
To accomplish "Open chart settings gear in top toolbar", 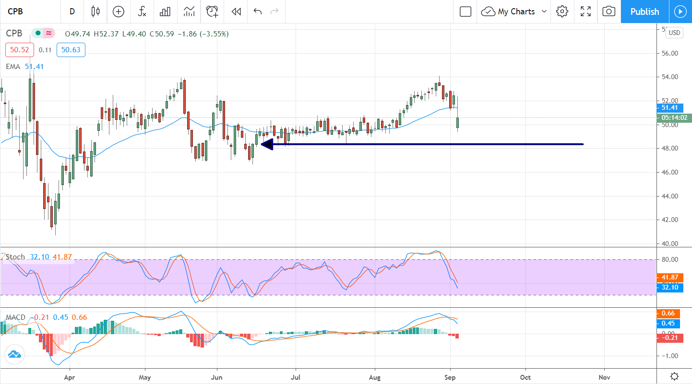I will click(x=562, y=12).
